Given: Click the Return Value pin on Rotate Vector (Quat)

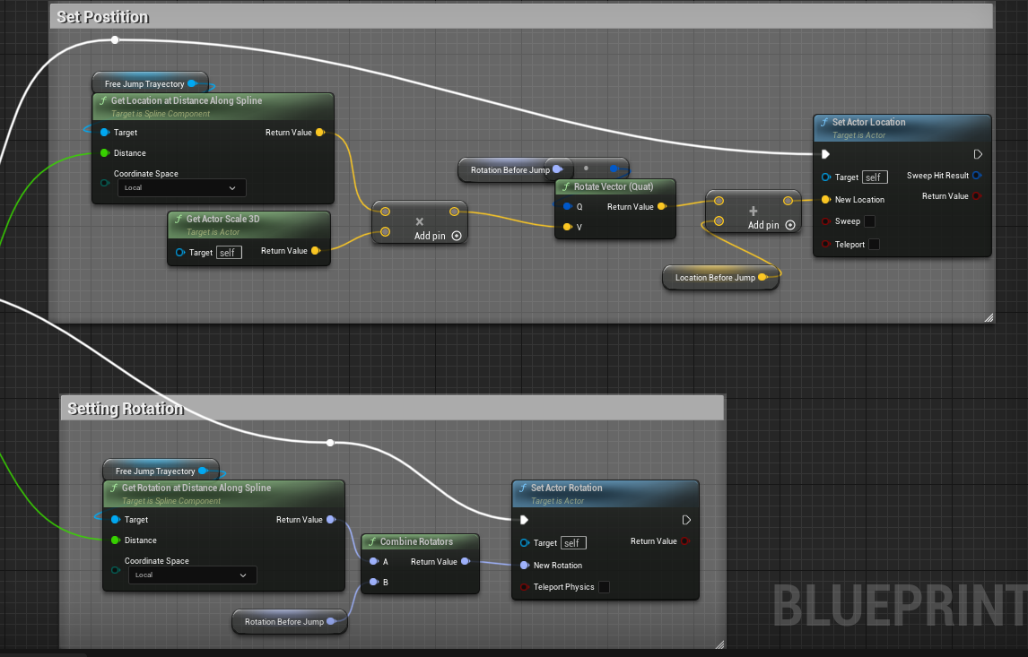Looking at the screenshot, I should [661, 207].
